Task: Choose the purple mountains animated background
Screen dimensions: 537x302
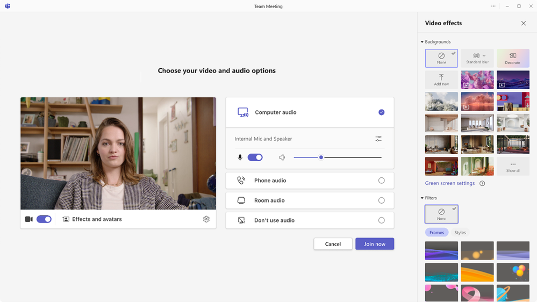Action: (x=513, y=80)
